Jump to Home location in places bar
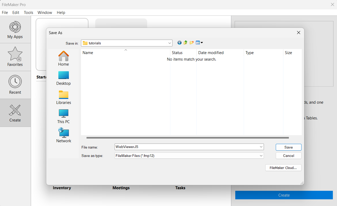 64,59
